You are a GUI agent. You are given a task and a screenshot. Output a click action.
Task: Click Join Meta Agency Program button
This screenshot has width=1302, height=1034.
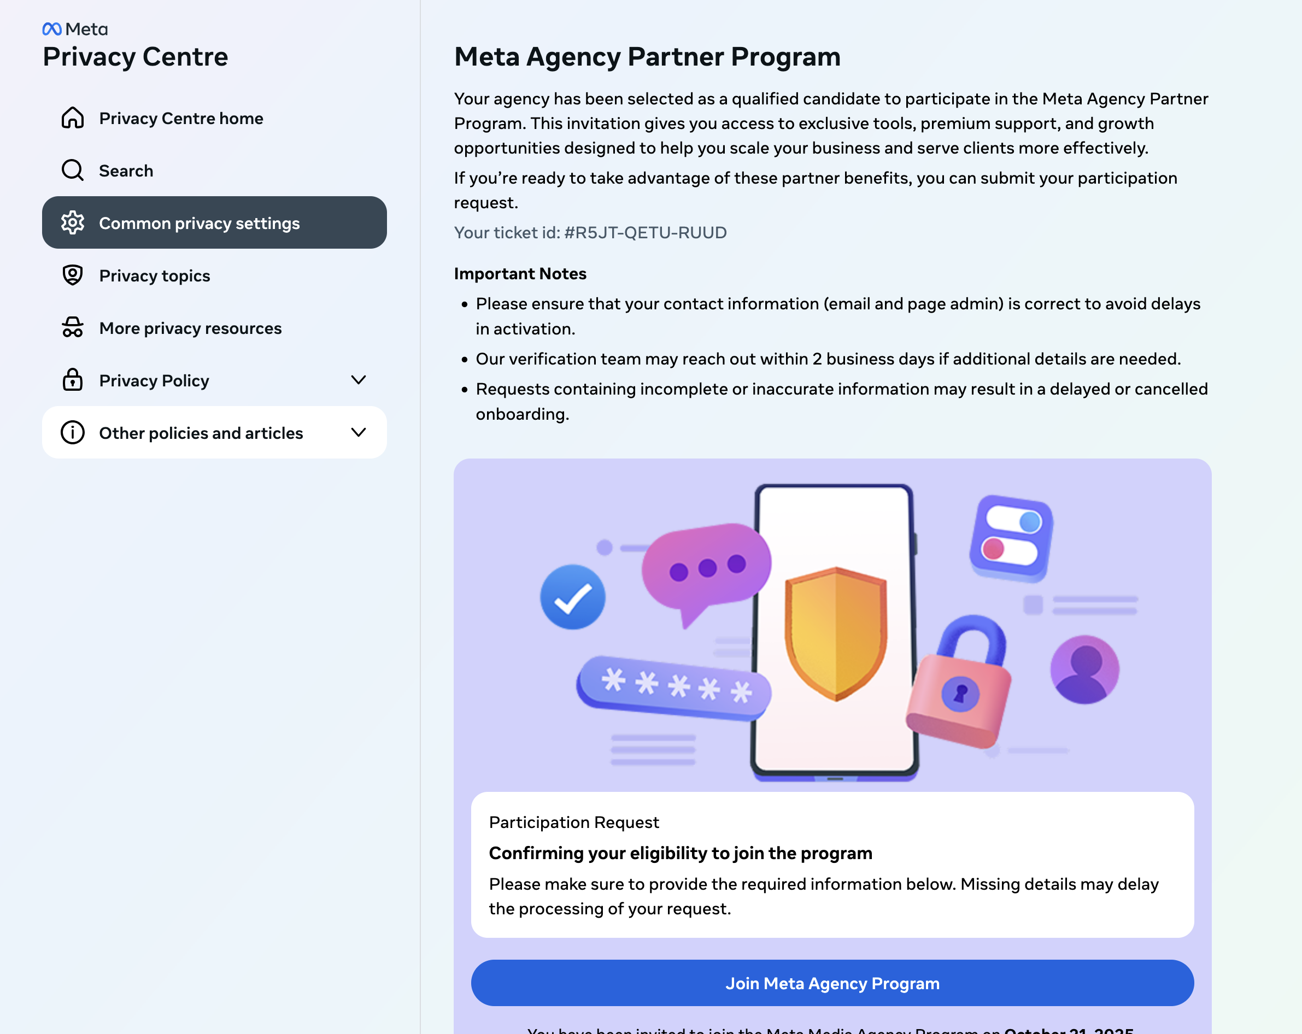coord(832,983)
